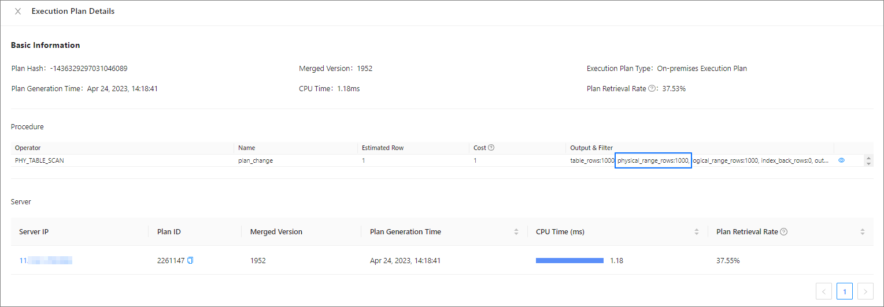Click help icon next to Plan Retrieval Rate in Basic Information
This screenshot has width=884, height=307.
tap(652, 89)
